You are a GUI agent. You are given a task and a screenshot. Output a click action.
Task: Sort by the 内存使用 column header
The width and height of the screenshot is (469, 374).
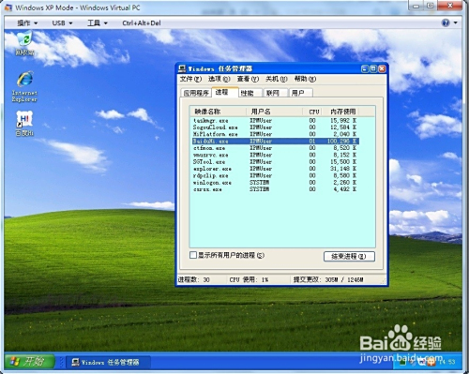point(343,112)
